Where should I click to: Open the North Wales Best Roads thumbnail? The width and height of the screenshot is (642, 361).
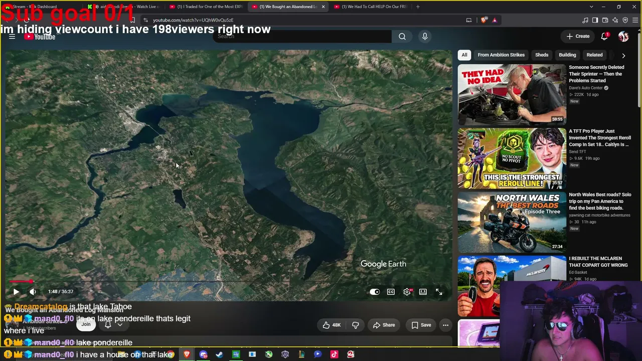(x=512, y=222)
